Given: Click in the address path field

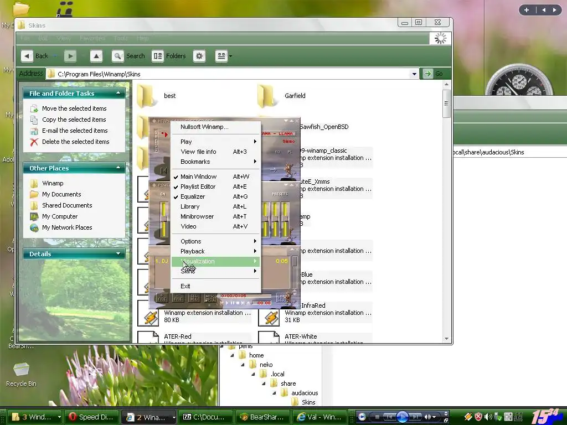Looking at the screenshot, I should click(233, 74).
